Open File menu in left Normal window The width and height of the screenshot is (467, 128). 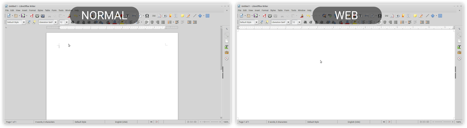click(x=7, y=10)
